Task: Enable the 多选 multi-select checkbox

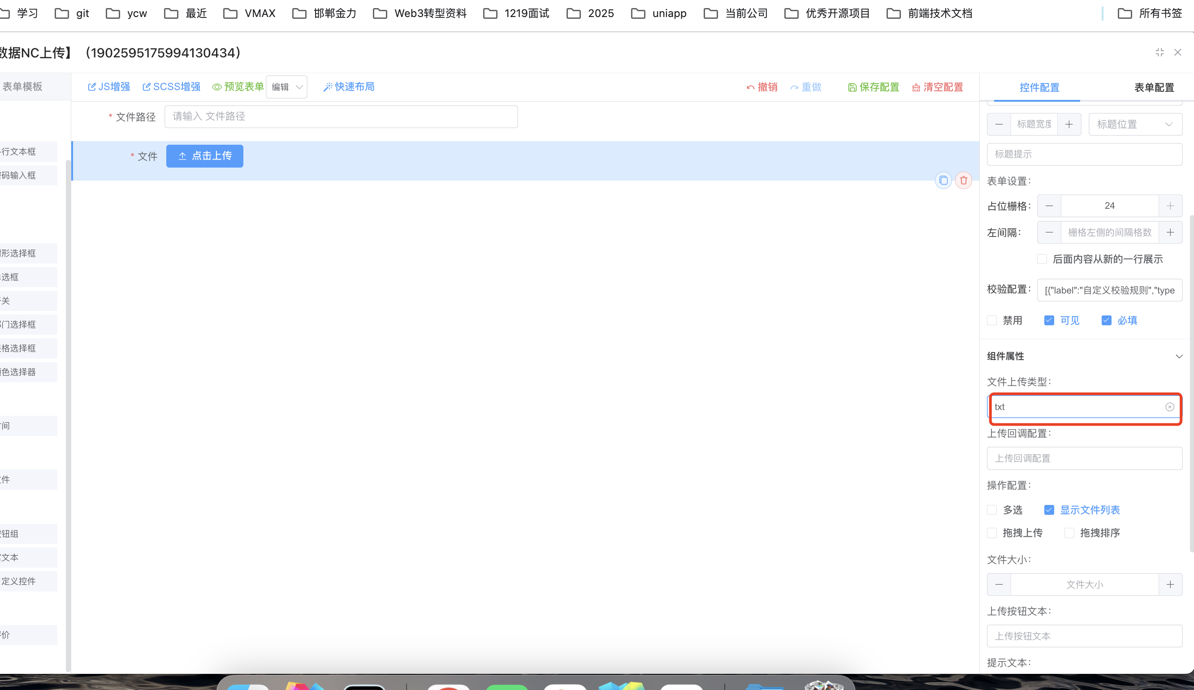Action: tap(992, 510)
